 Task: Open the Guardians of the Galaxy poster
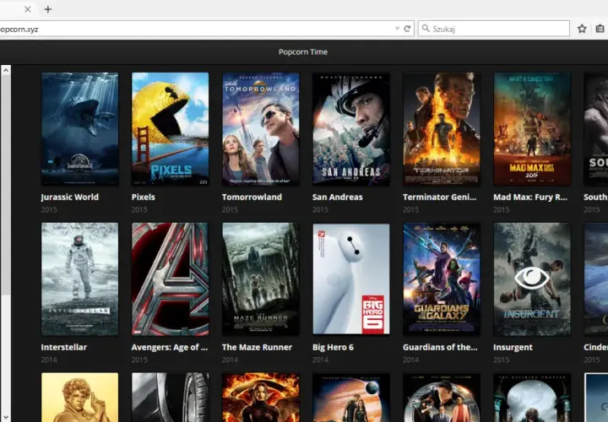(x=442, y=279)
